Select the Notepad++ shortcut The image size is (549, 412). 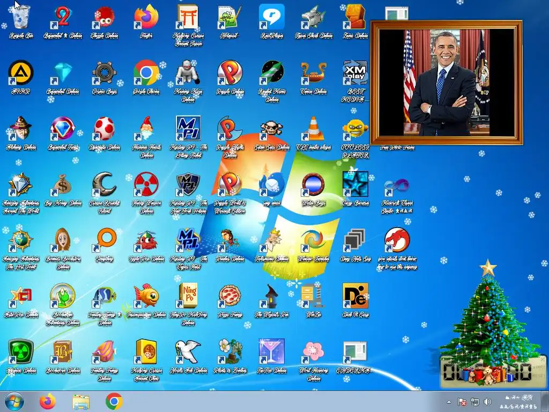pos(229,18)
